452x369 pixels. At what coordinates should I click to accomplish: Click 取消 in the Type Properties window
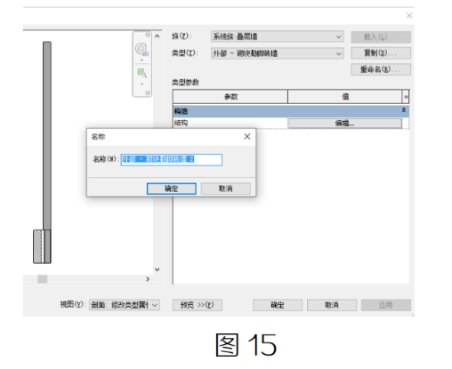[332, 305]
